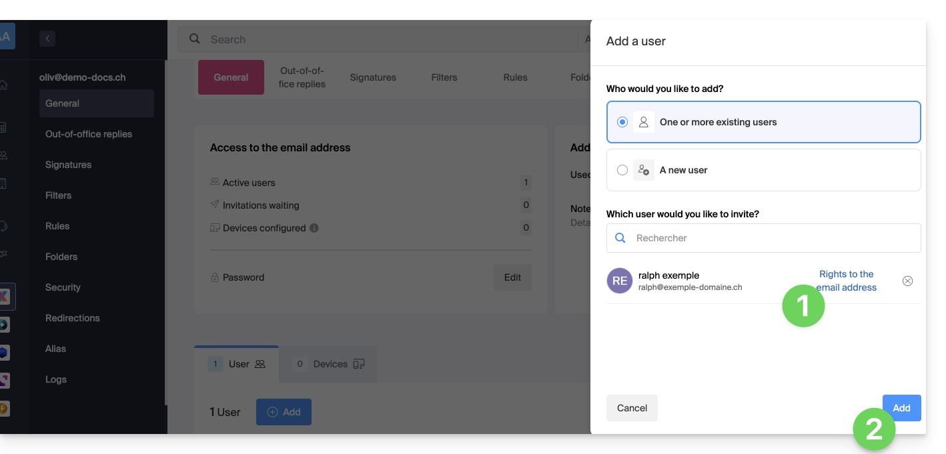Click the home icon in the left rail
Screen dimensions: 946x454
[x=4, y=85]
